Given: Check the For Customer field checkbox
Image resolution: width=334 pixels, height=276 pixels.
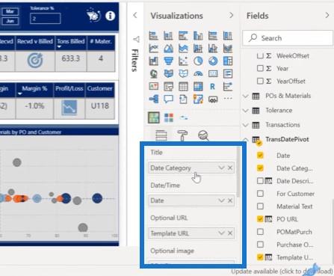Looking at the screenshot, I should click(x=260, y=194).
